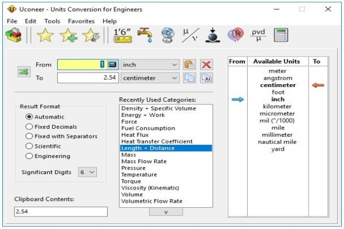Copy result with units icon
Image resolution: width=344 pixels, height=229 pixels.
pos(206,78)
